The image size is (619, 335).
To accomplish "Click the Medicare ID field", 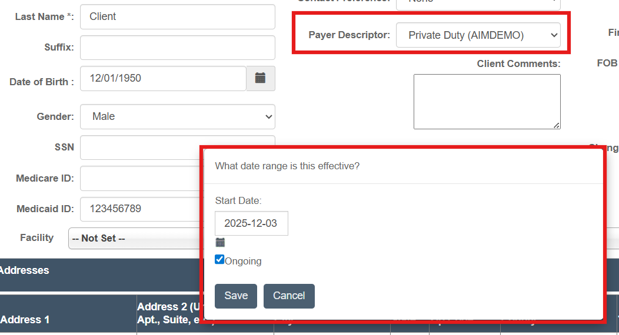I will 139,178.
